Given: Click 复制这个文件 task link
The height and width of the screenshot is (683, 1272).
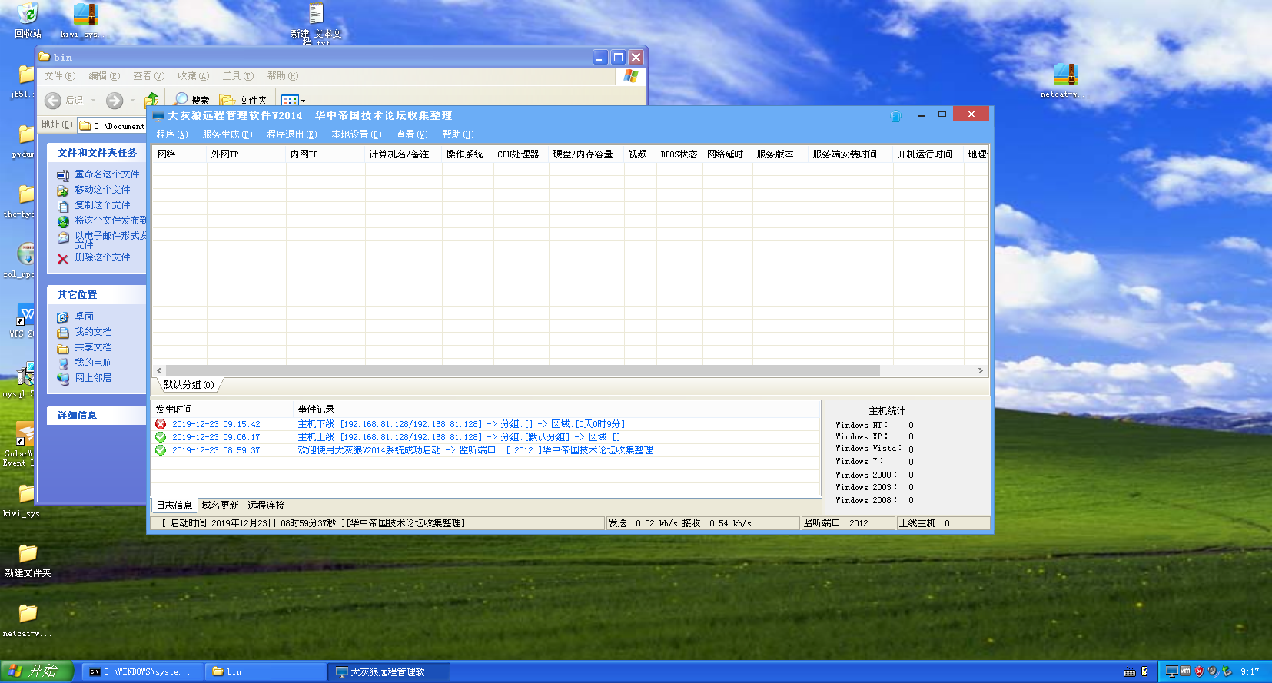Looking at the screenshot, I should coord(102,205).
